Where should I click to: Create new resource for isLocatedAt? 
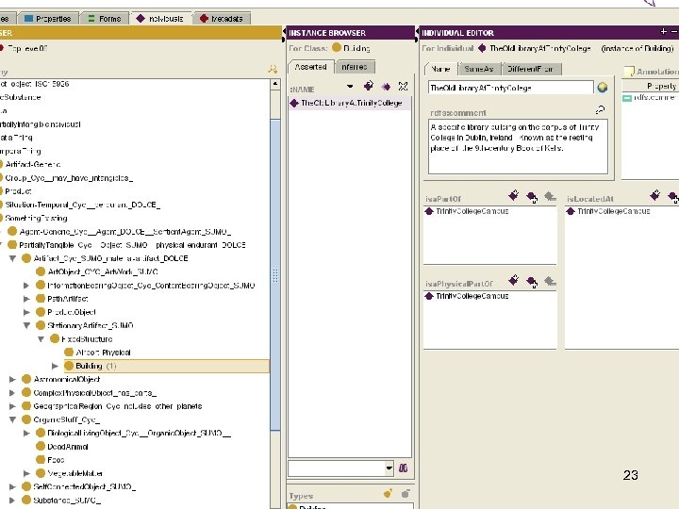point(655,196)
